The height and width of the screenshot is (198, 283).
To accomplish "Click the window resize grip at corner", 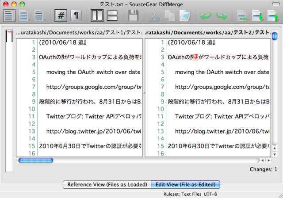I will (280, 195).
